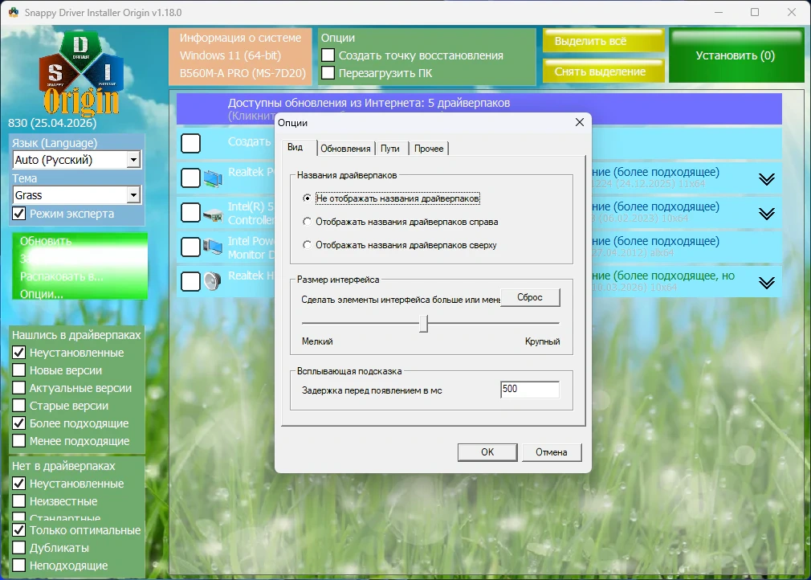811x580 pixels.
Task: Click the Intel controller device icon
Action: (x=213, y=214)
